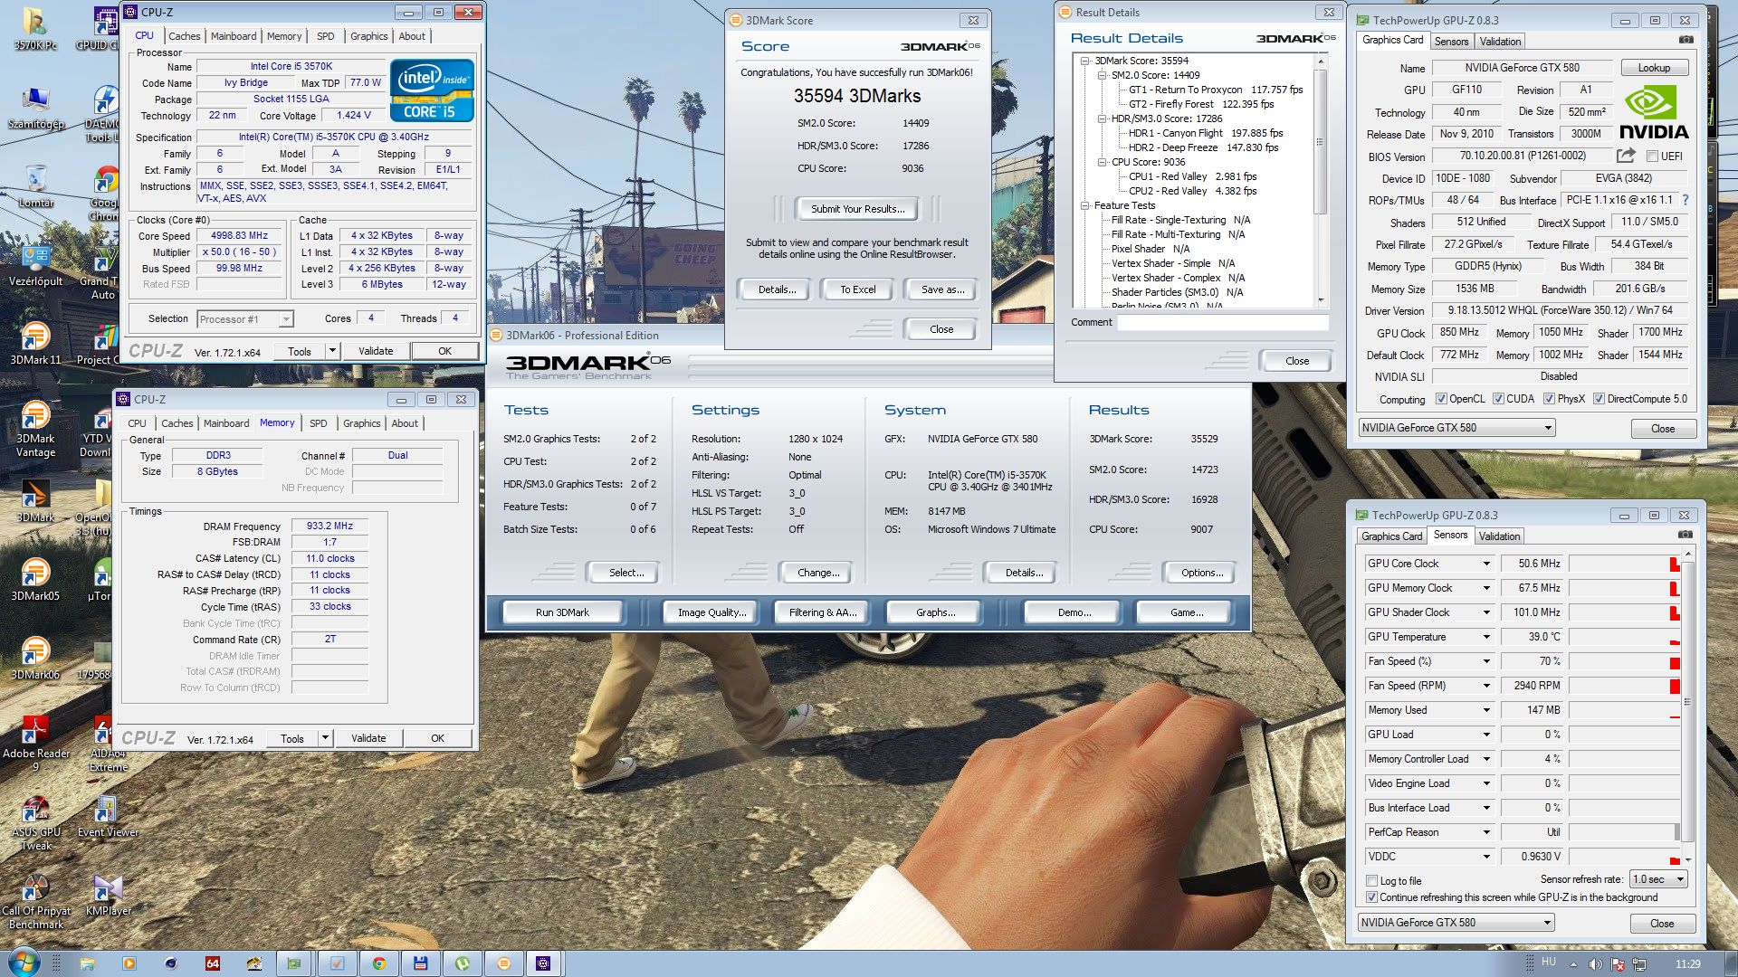The width and height of the screenshot is (1738, 977).
Task: Open the AIDA64 taskbar icon
Action: click(x=213, y=963)
